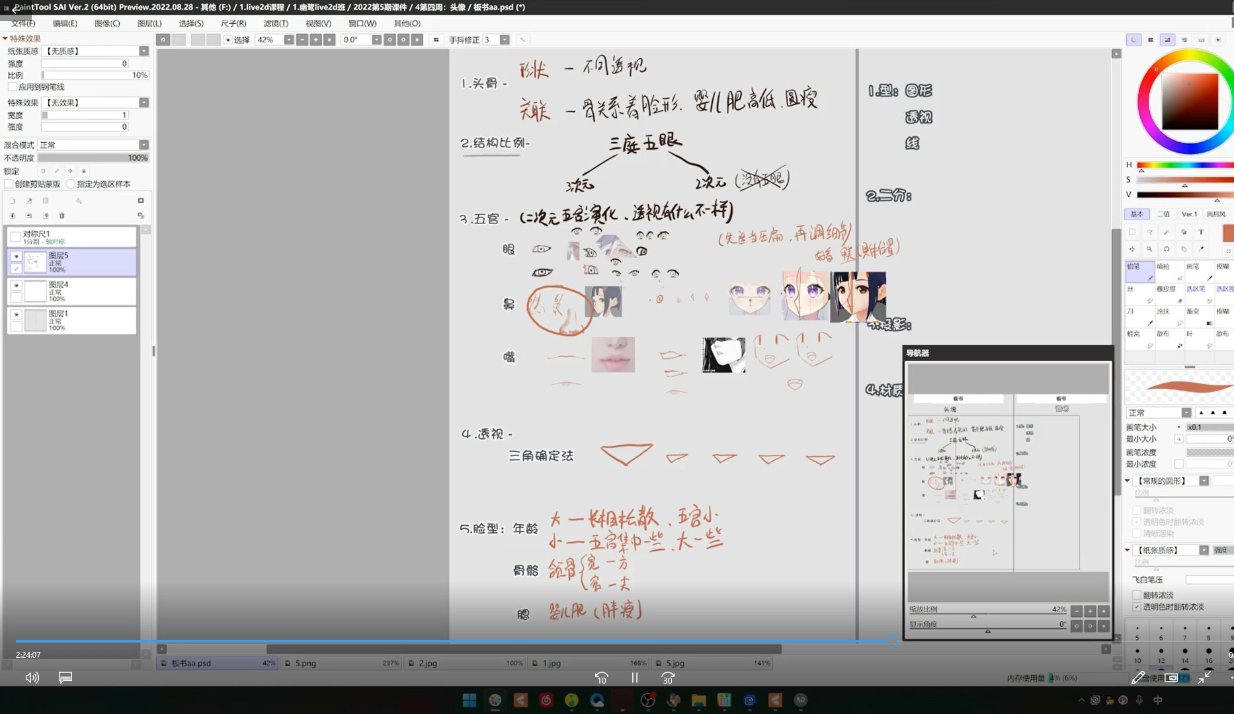Select the rectangular selection tool
Image resolution: width=1234 pixels, height=714 pixels.
click(x=1132, y=232)
